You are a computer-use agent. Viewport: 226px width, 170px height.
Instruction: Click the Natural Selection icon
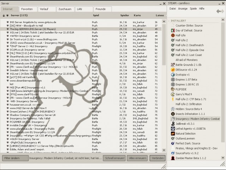[172, 134]
